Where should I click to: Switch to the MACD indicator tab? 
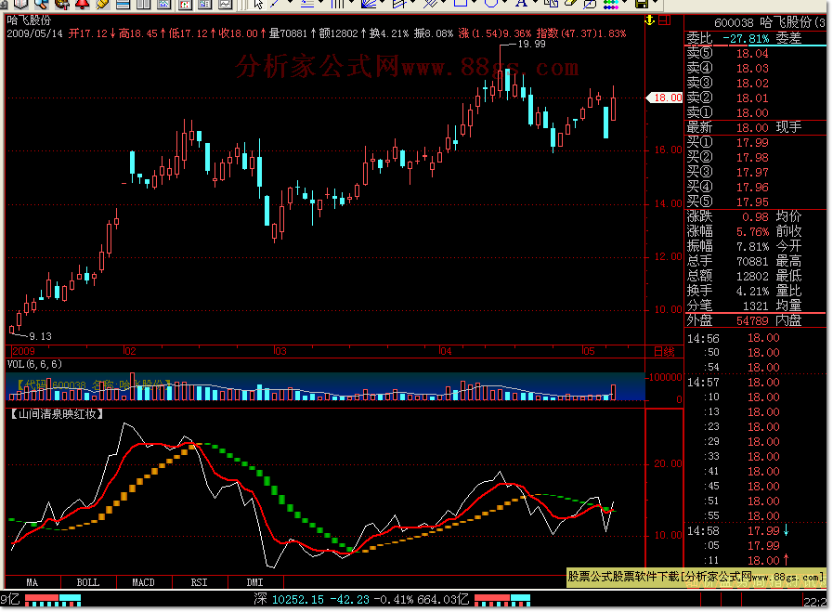point(143,582)
